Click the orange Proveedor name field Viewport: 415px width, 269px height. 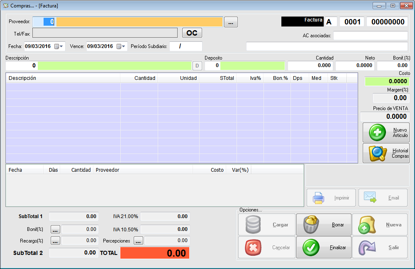(139, 22)
